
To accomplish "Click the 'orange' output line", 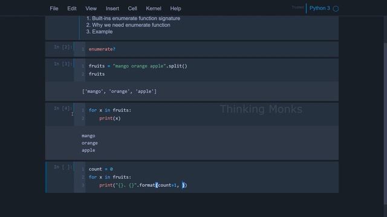I will click(89, 143).
